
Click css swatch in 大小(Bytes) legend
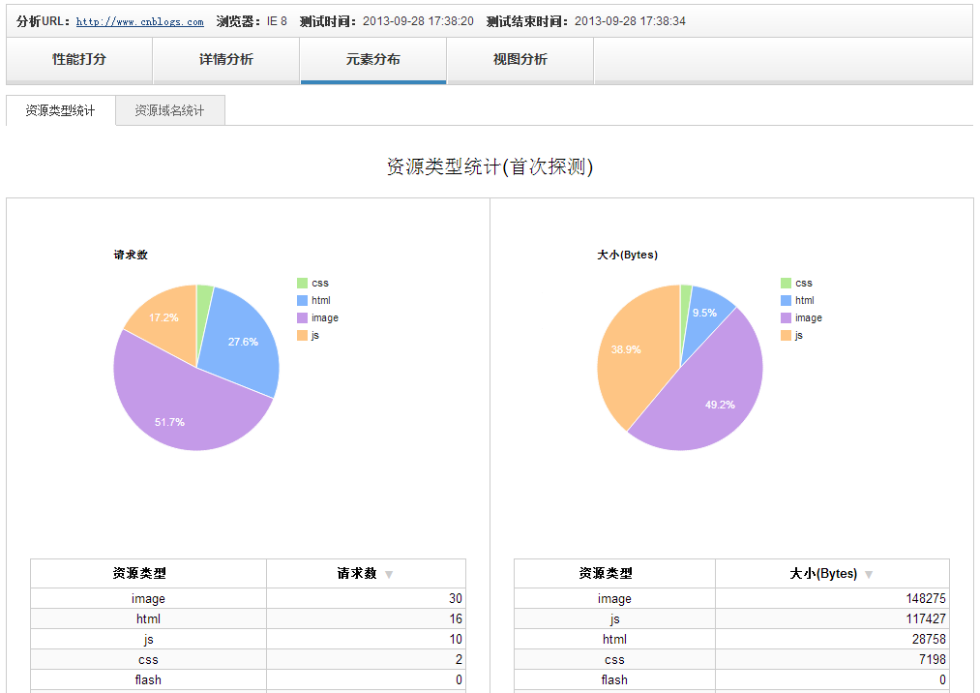coord(787,284)
